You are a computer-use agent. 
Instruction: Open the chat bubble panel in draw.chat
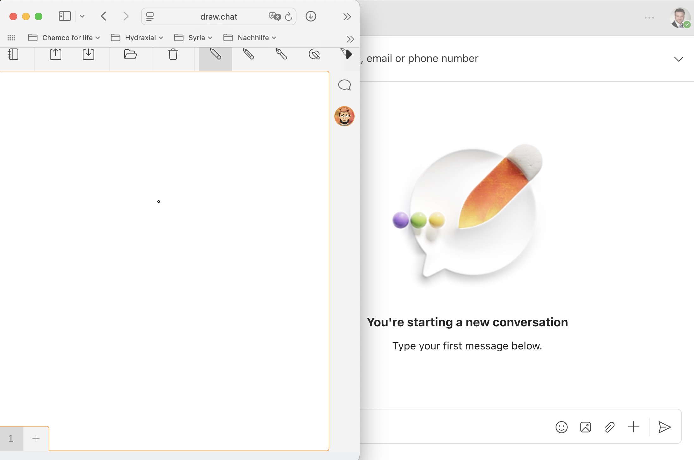344,85
